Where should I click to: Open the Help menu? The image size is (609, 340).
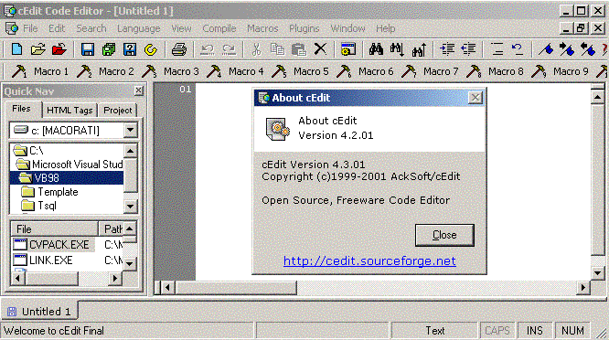(386, 28)
